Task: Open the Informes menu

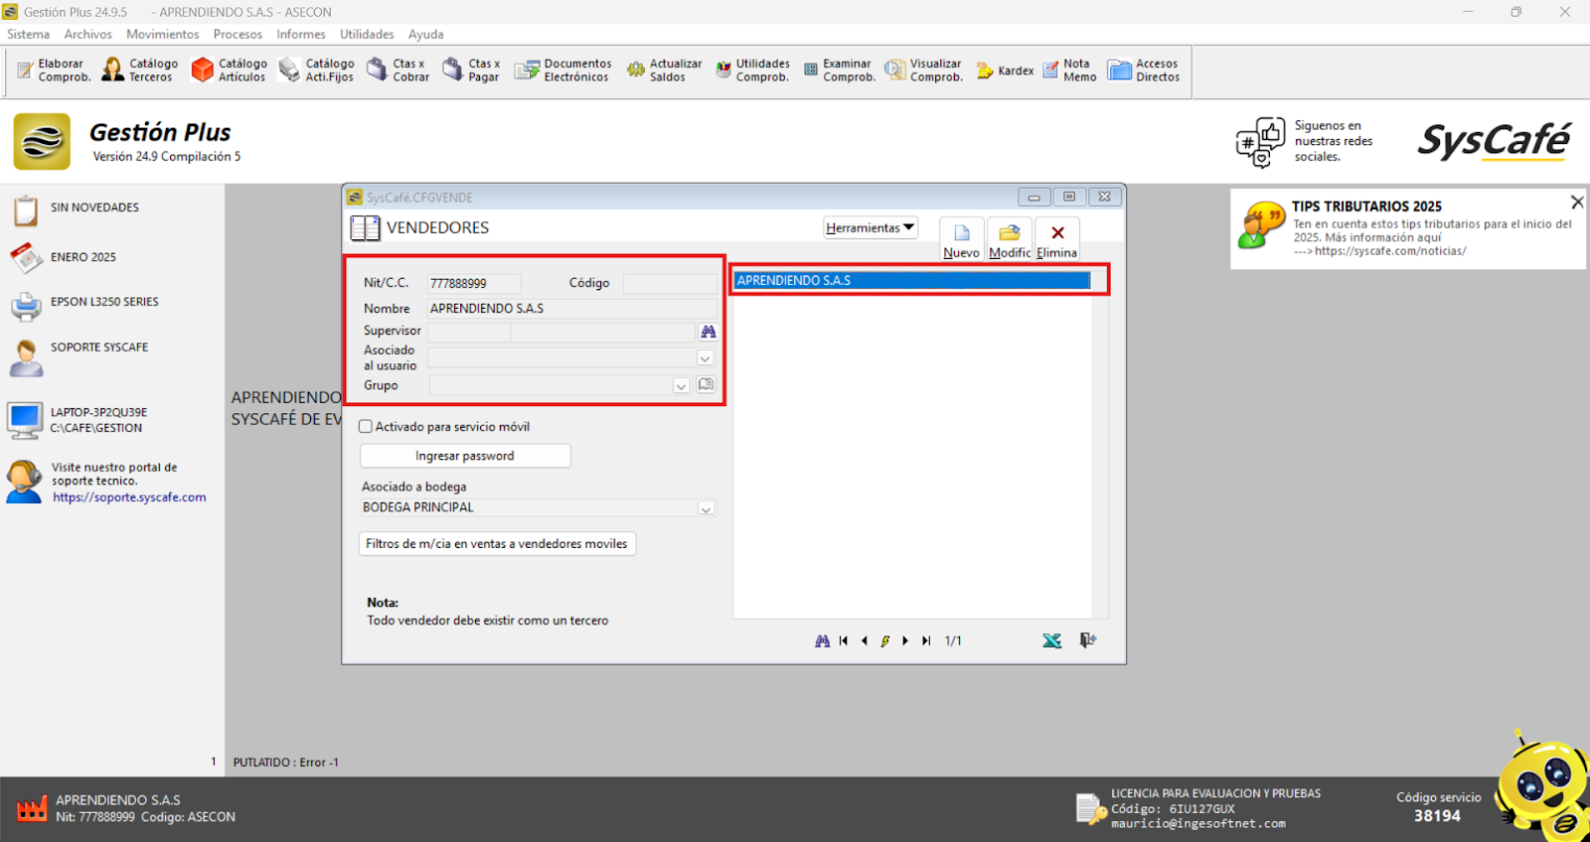Action: 300,34
